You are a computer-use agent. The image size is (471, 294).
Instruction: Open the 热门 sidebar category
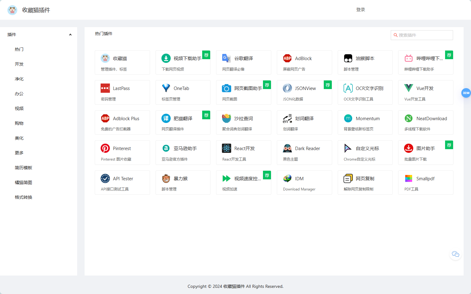(x=19, y=49)
